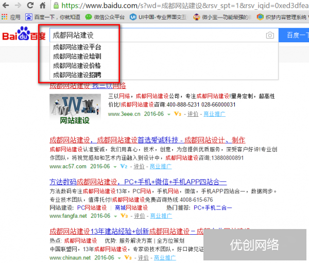Viewport: 309px width, 263px height.
Task: Open the 方法数码成都网站建设 result title
Action: pos(138,182)
